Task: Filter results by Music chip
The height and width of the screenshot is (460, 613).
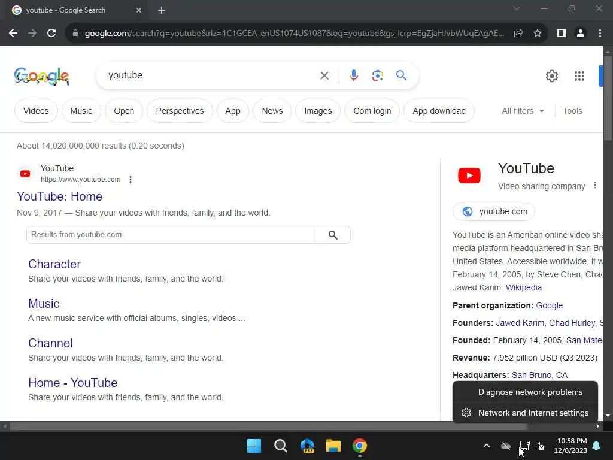Action: point(81,111)
